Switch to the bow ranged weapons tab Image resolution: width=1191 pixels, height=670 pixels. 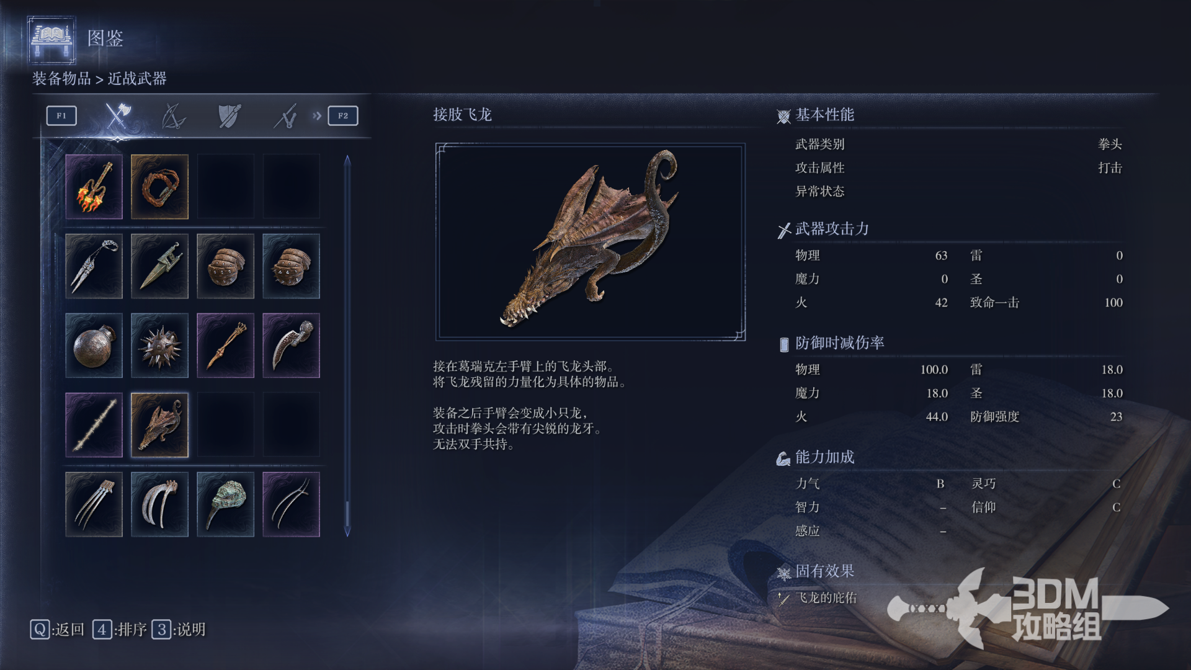point(173,116)
